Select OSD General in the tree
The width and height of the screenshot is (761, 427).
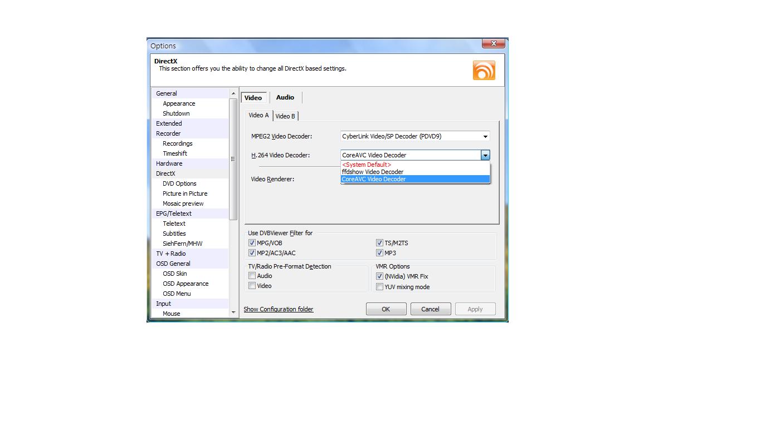(173, 264)
